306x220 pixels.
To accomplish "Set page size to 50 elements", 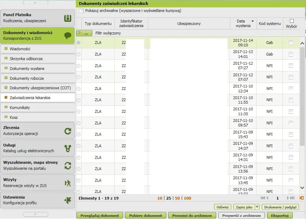I will [177, 198].
